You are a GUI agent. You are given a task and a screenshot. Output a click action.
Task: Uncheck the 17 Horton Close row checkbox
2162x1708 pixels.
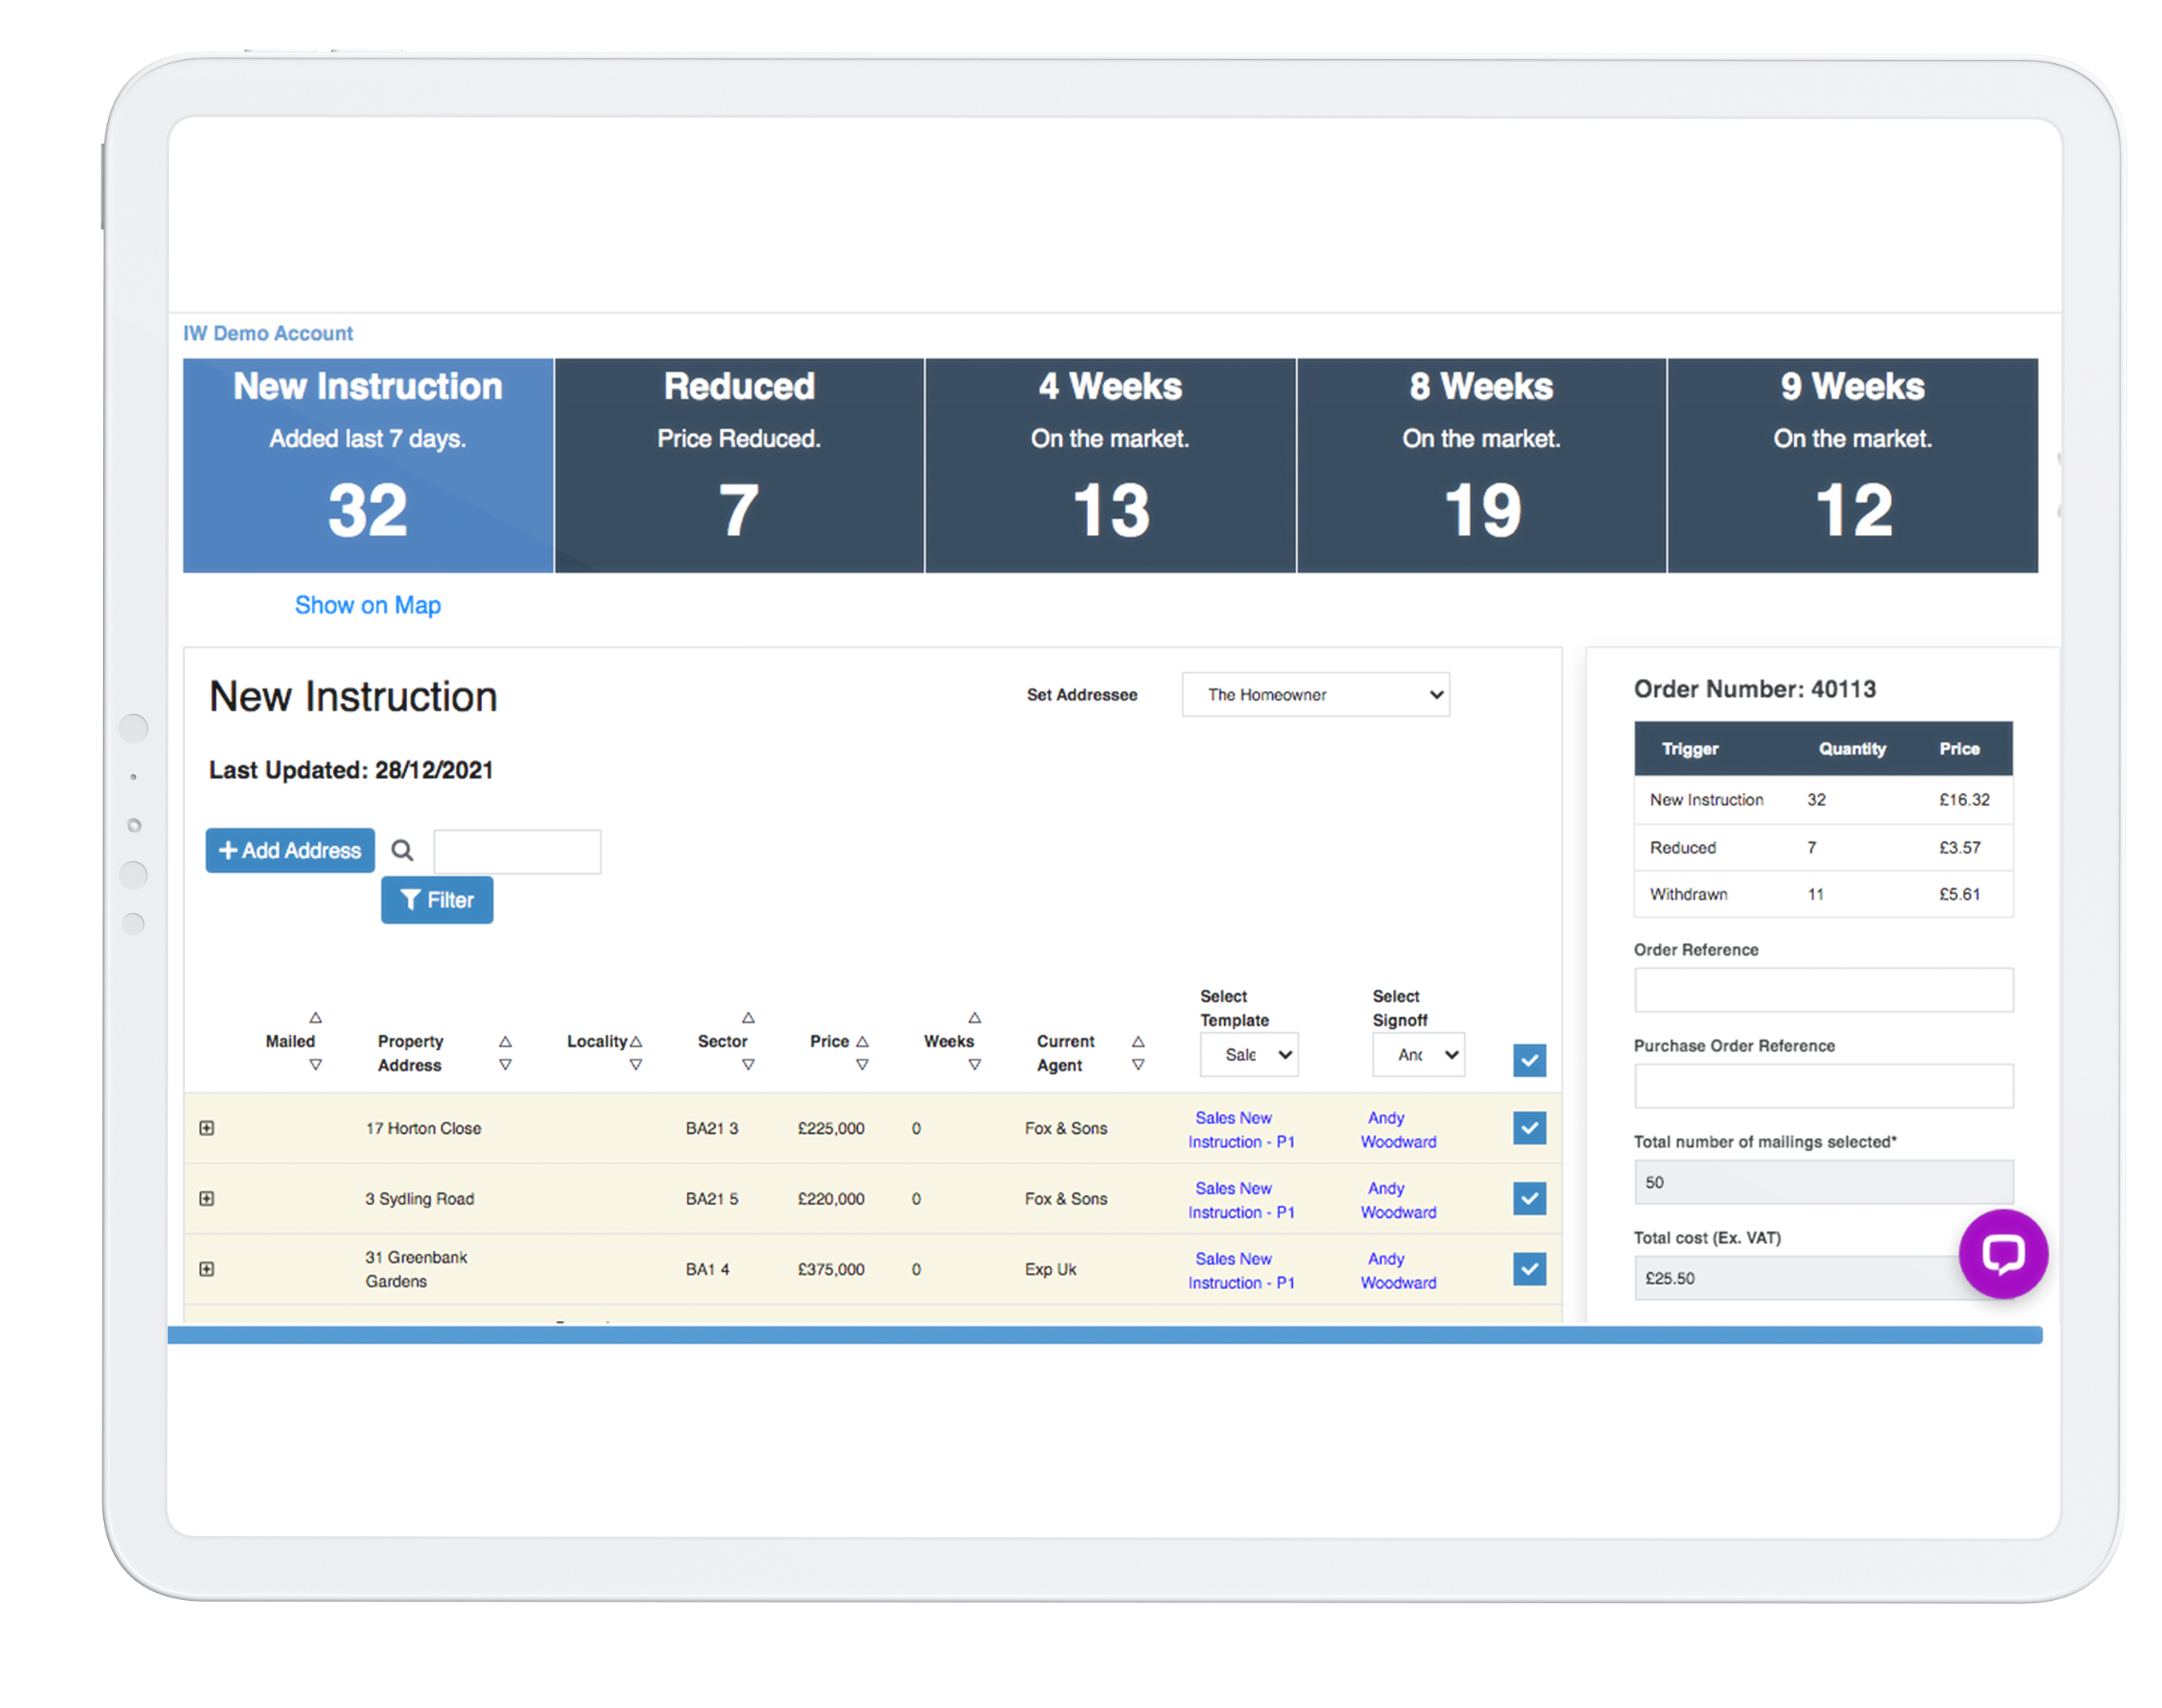click(x=1529, y=1129)
